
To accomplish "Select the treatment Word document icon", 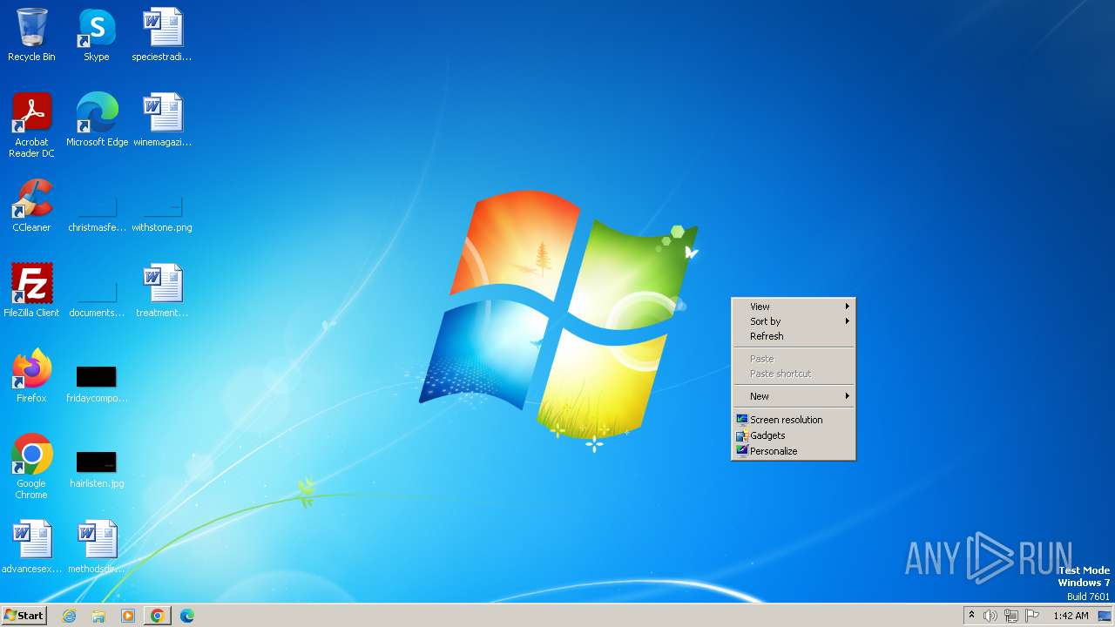I will 162,291.
